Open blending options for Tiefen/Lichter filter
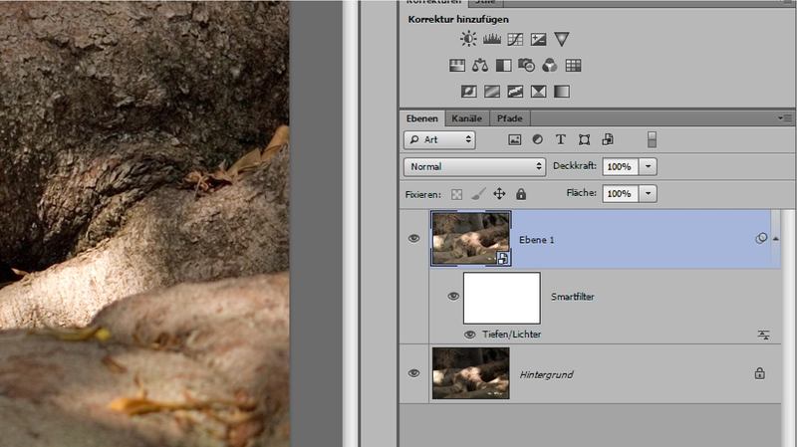This screenshot has height=447, width=797. click(763, 335)
